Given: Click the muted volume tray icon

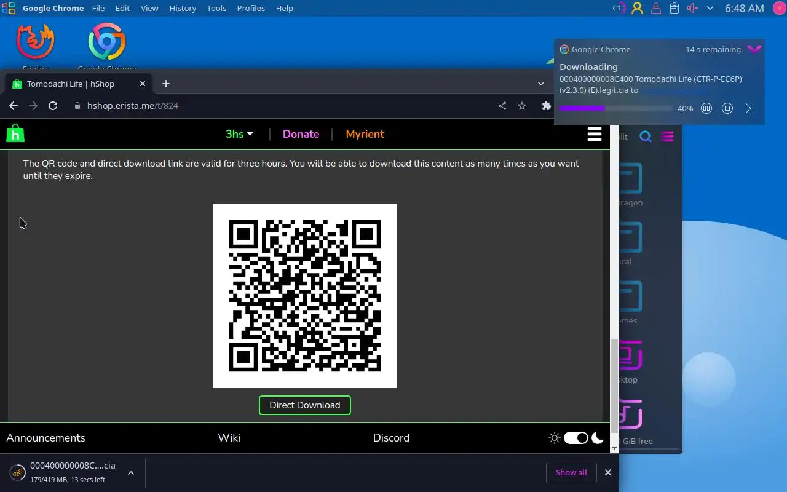Looking at the screenshot, I should click(x=693, y=8).
